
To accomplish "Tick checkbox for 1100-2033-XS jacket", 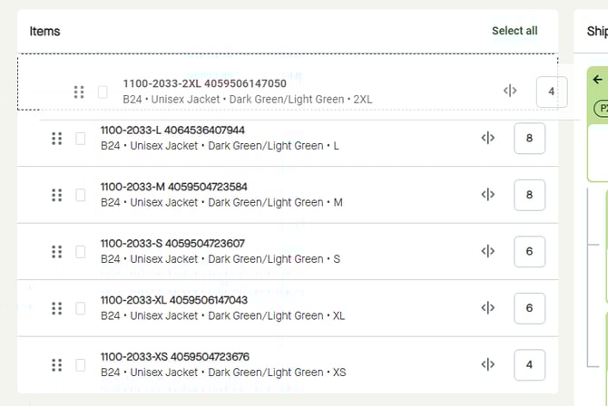I will [x=81, y=364].
